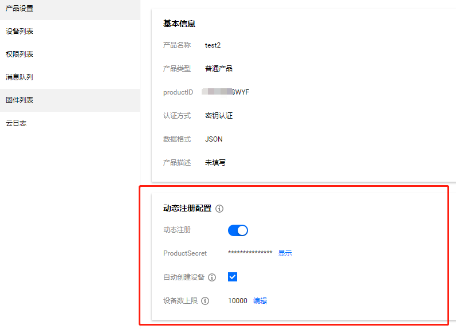Select 权限列表 in the sidebar

pos(19,54)
